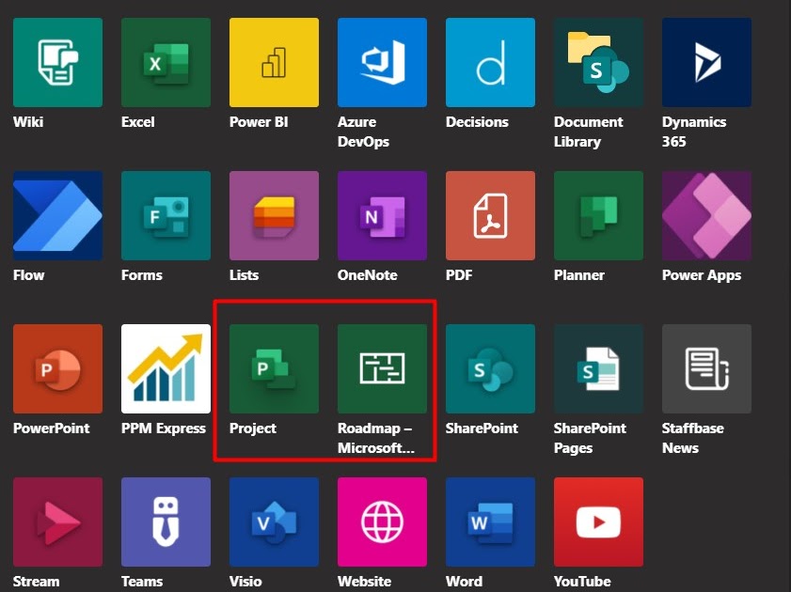Open the Power Apps icon
Screen dimensions: 791x592
click(706, 215)
